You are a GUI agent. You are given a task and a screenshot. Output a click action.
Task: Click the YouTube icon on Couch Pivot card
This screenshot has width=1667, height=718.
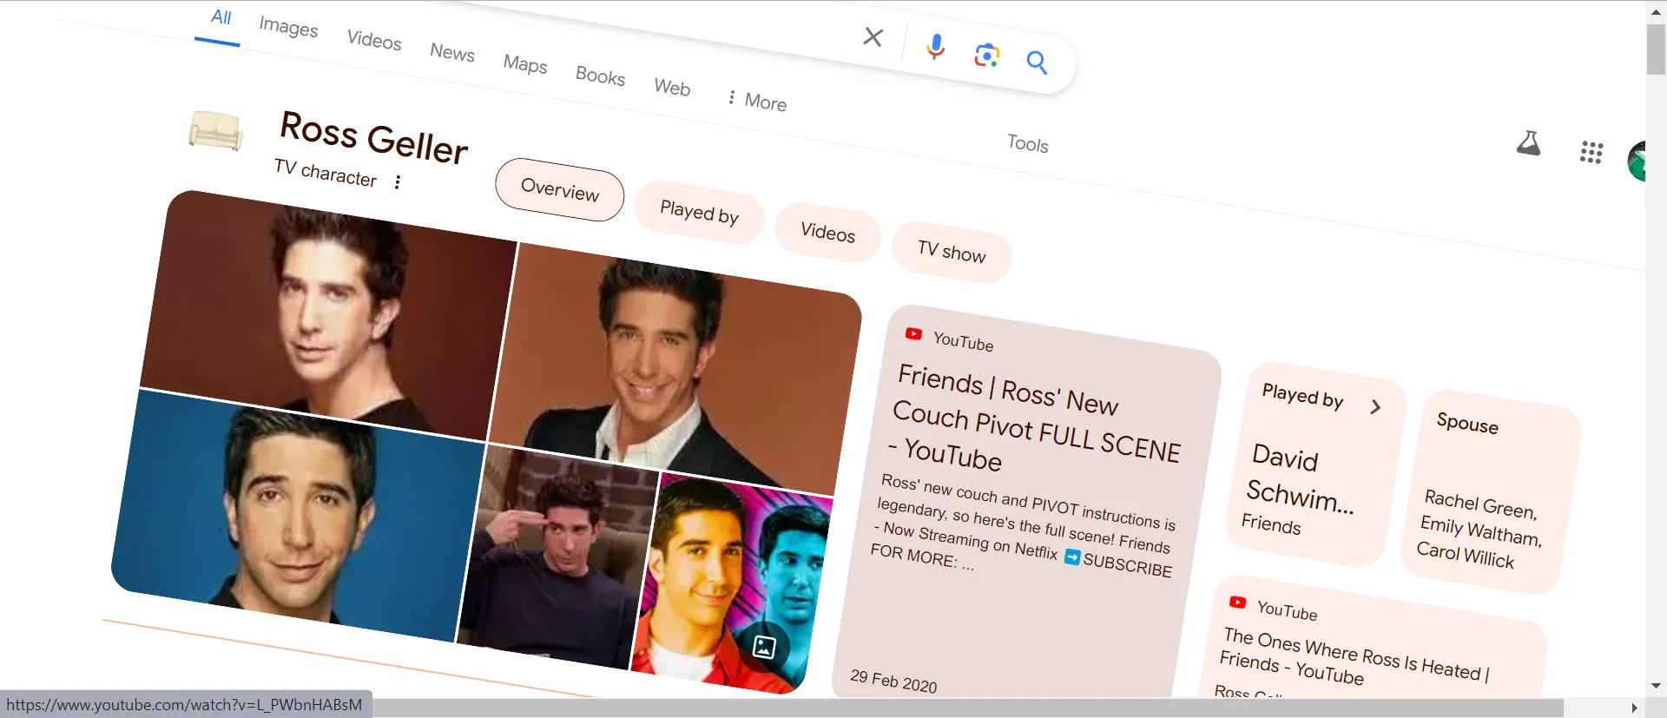pyautogui.click(x=913, y=333)
